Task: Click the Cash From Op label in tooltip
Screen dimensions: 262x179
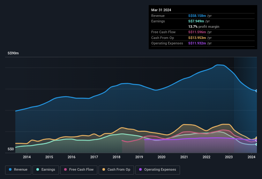Action: tap(162, 38)
